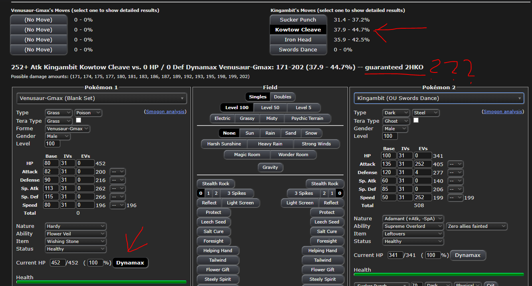The image size is (532, 286).
Task: Click Venusaur-Gmax's first (No Move) button
Action: point(38,20)
